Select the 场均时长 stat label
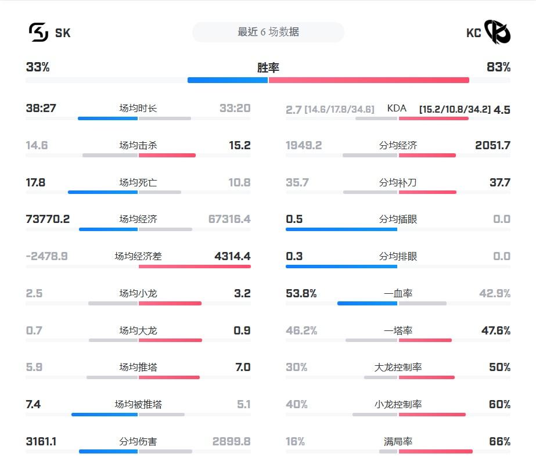Screen dimensions: 536x468 138,108
